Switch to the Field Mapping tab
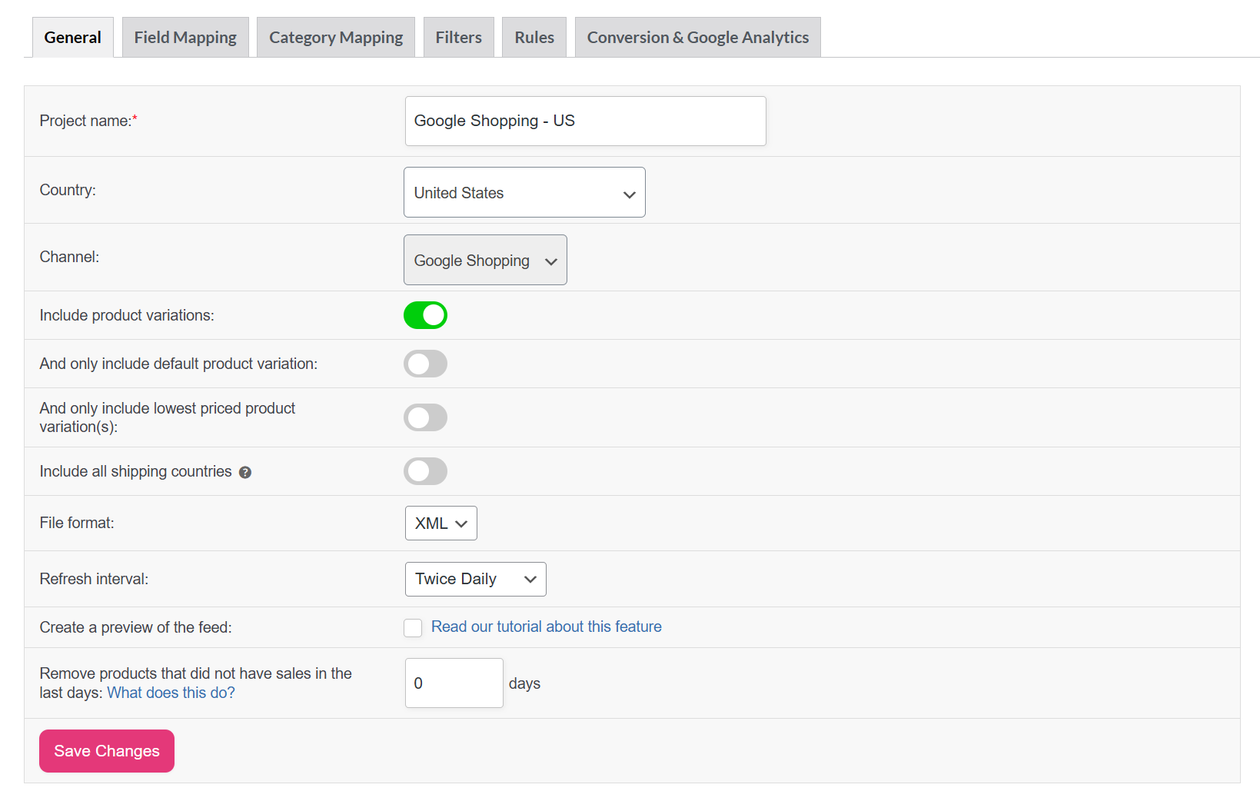The image size is (1260, 801). pyautogui.click(x=185, y=38)
